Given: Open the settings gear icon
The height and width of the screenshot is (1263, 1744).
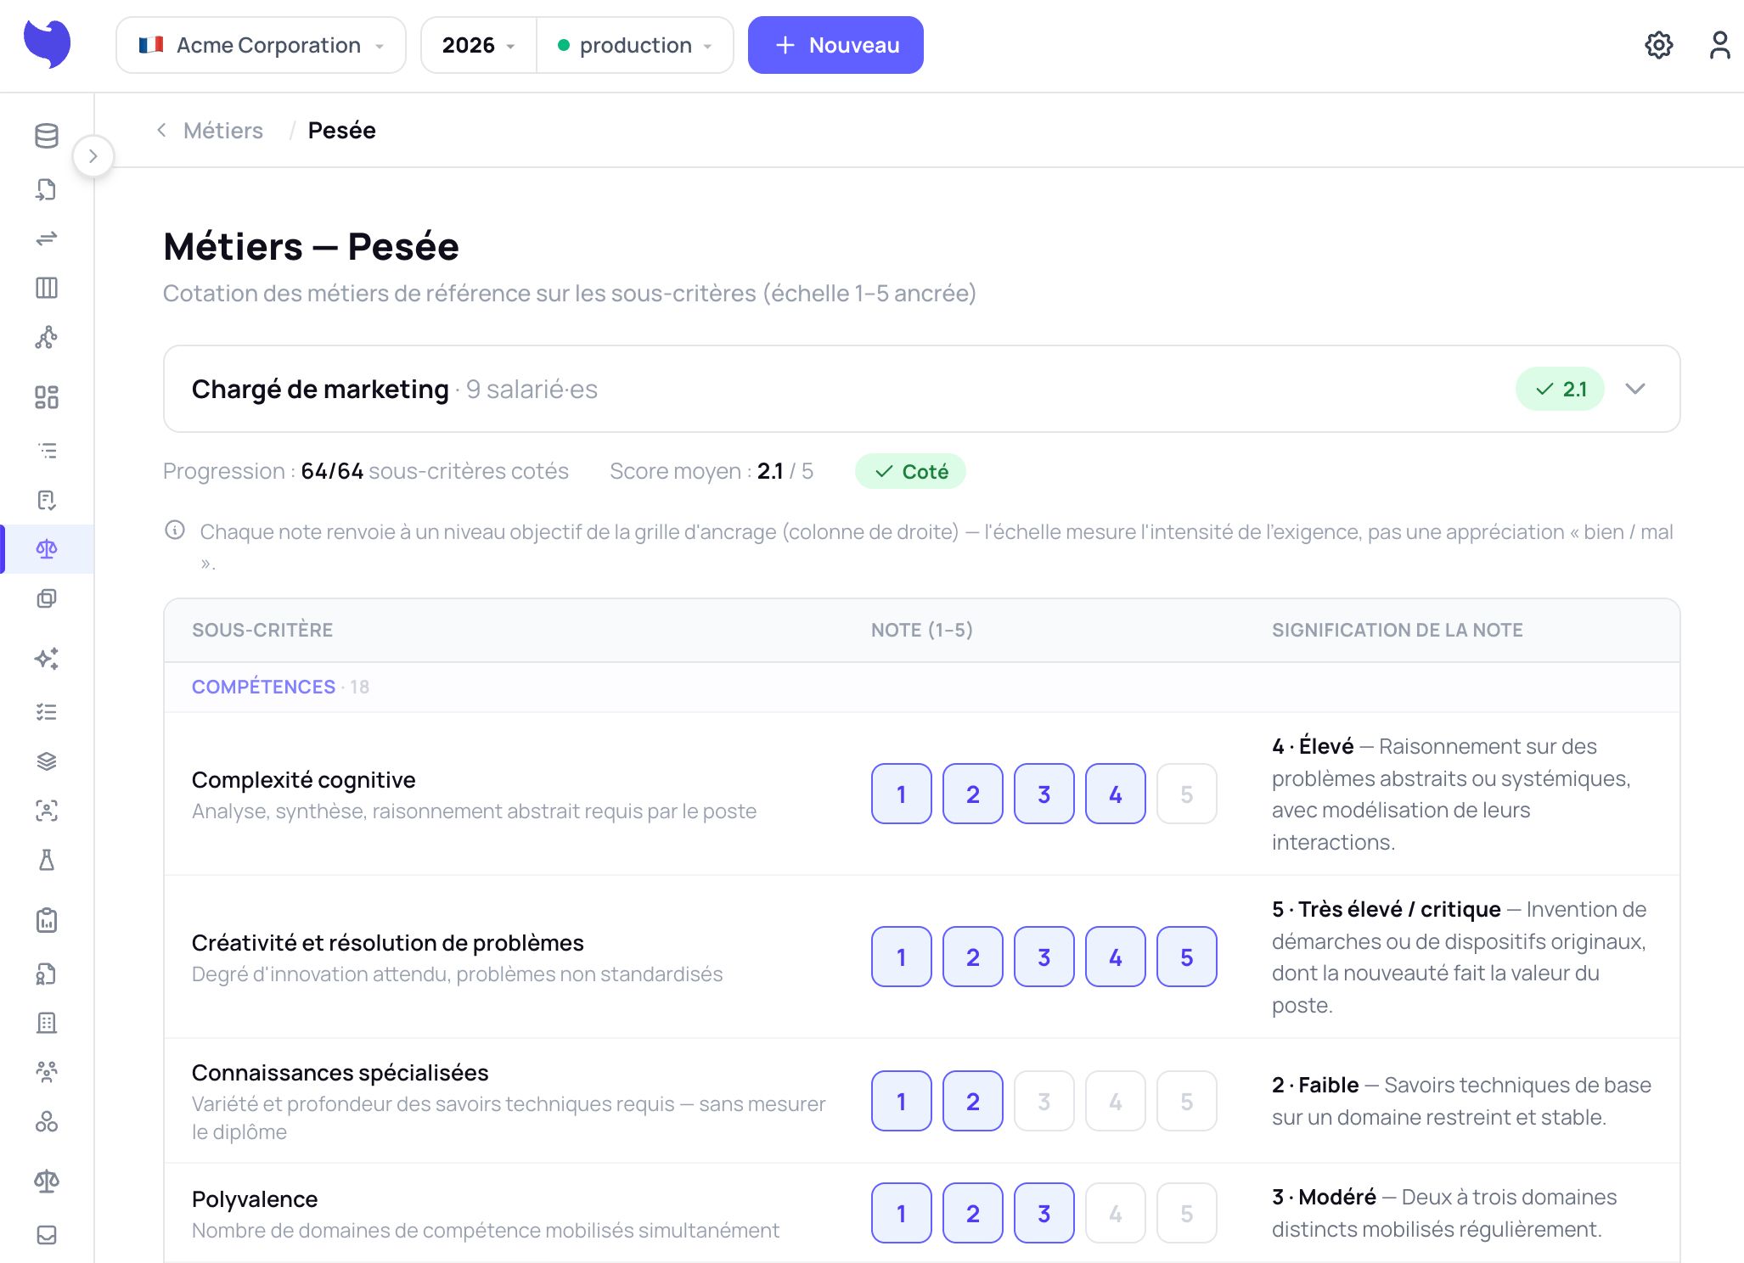Looking at the screenshot, I should pyautogui.click(x=1658, y=45).
